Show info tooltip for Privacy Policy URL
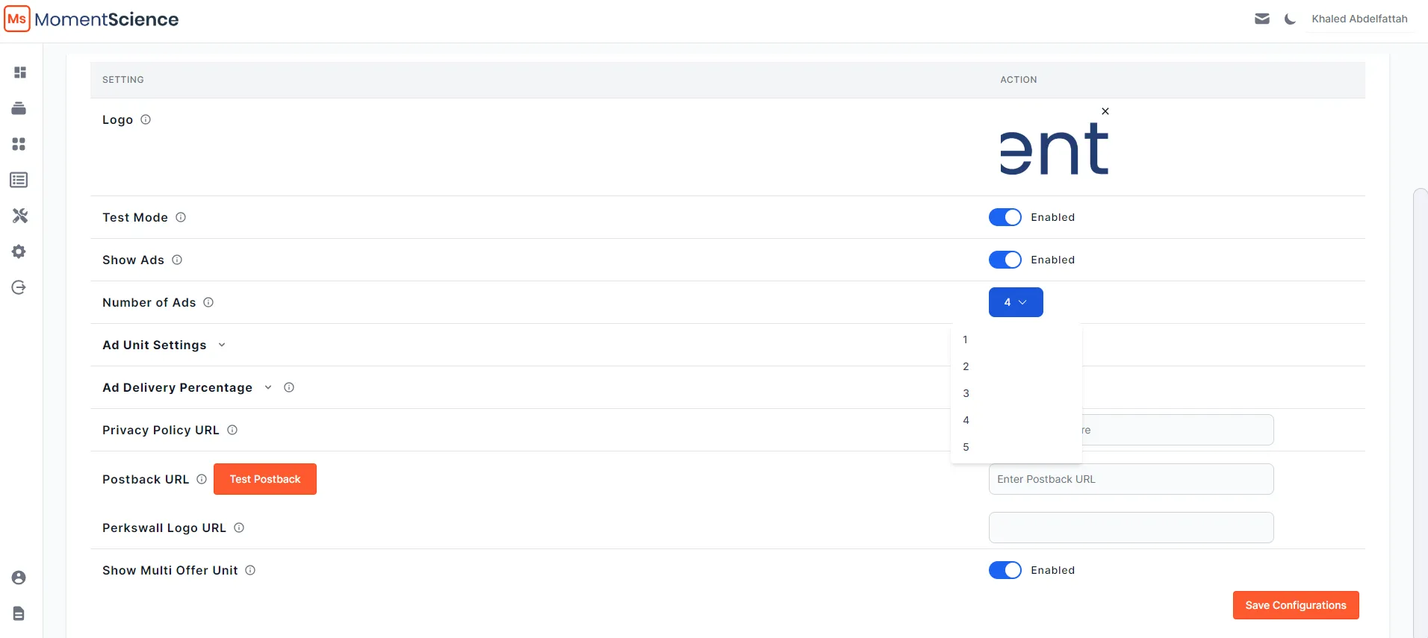This screenshot has height=638, width=1428. [232, 430]
